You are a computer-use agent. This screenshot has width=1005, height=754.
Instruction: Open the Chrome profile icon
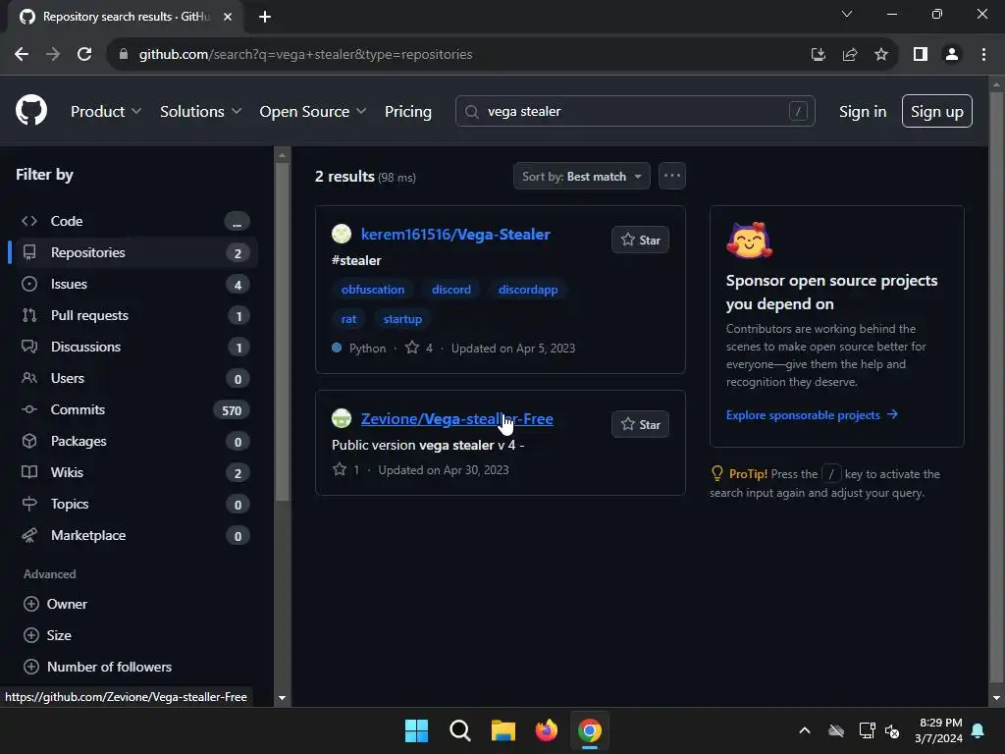(x=952, y=55)
